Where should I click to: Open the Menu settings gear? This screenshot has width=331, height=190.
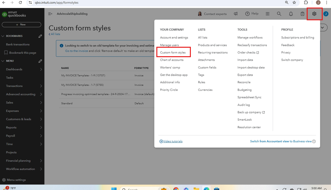click(4, 180)
